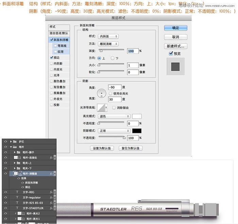
Task: Select 渐变叠加 in the styles list
Action: pyautogui.click(x=59, y=87)
